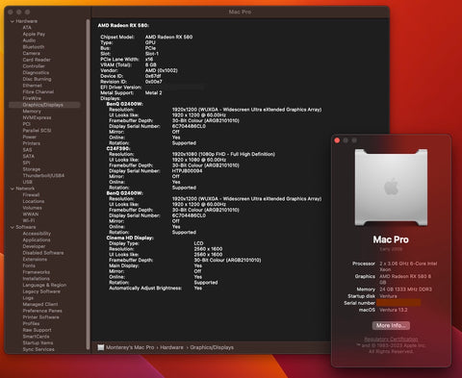The image size is (462, 378).
Task: Select Disc Burning in the sidebar
Action: tap(37, 79)
